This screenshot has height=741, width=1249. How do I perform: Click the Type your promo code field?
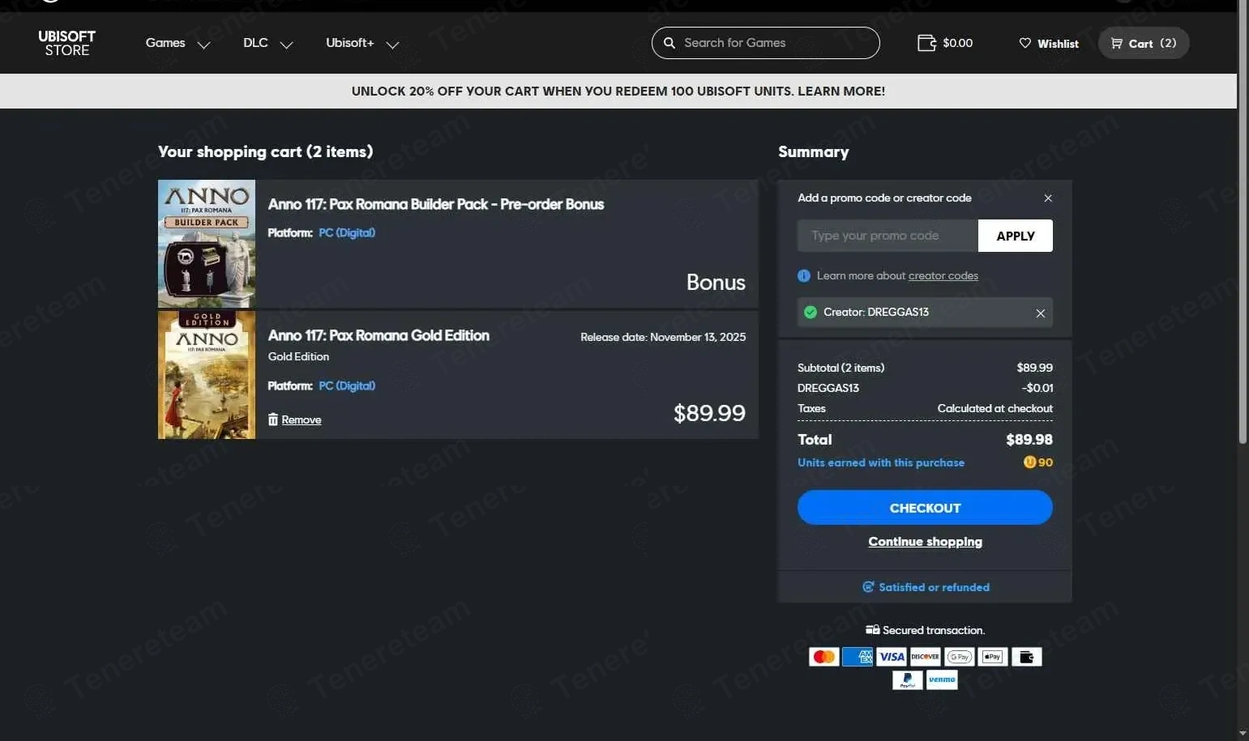(x=887, y=236)
